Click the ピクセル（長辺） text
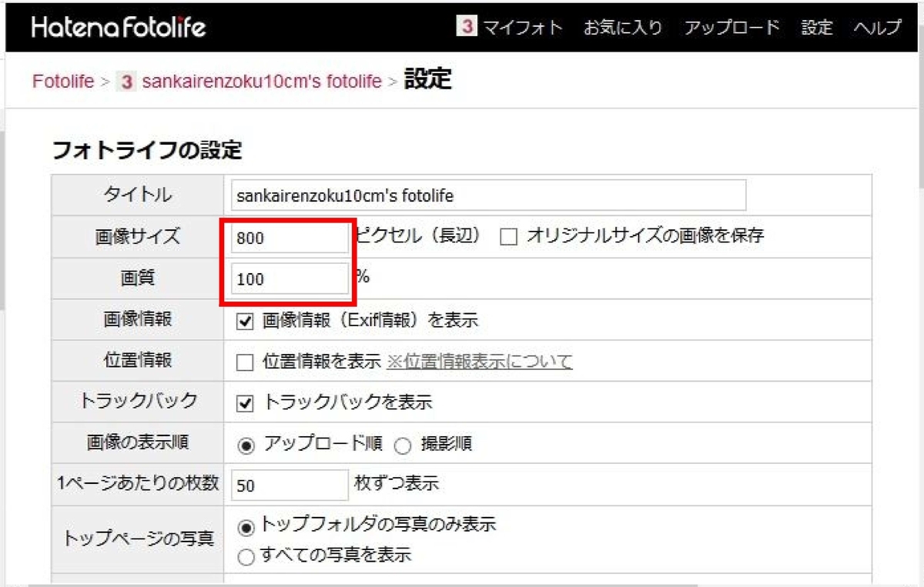 pyautogui.click(x=419, y=235)
